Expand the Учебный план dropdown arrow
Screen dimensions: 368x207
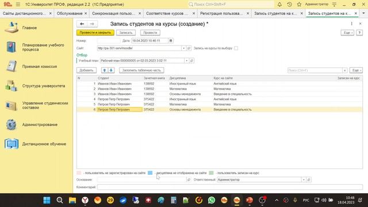click(x=186, y=60)
